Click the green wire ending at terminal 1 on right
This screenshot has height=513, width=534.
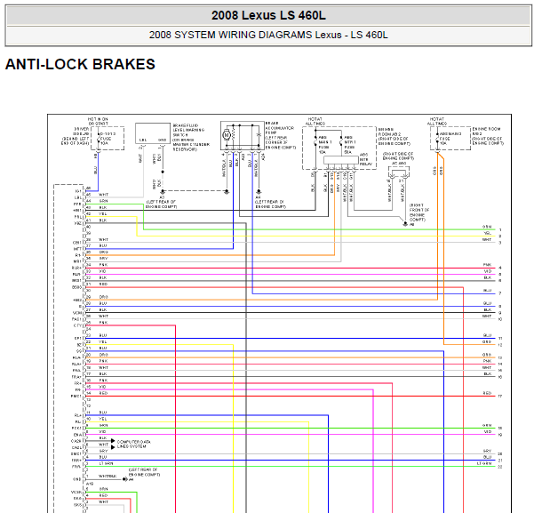[x=318, y=229]
